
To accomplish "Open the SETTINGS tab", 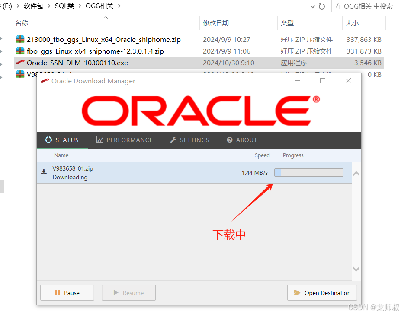I will tap(190, 140).
